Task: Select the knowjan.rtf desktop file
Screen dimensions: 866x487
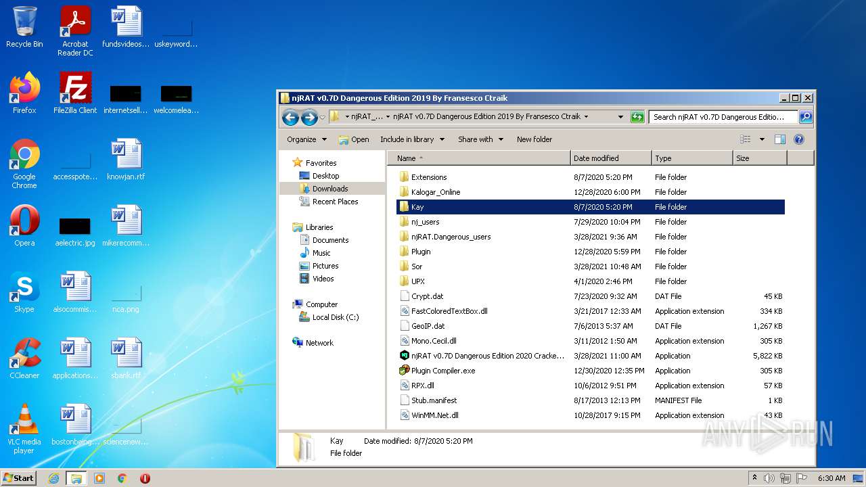Action: [126, 160]
